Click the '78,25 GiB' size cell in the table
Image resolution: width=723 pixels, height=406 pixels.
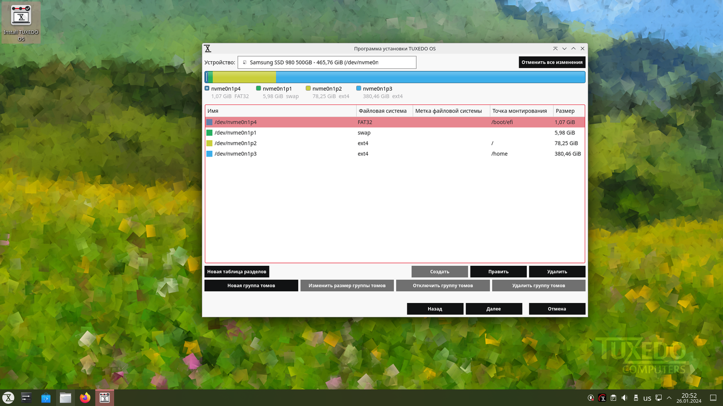coord(566,144)
